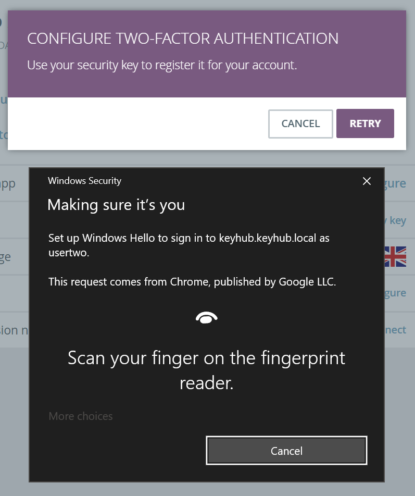Screen dimensions: 415x496
Task: Click the Configure Two-Factor Authentication heading
Action: 183,39
